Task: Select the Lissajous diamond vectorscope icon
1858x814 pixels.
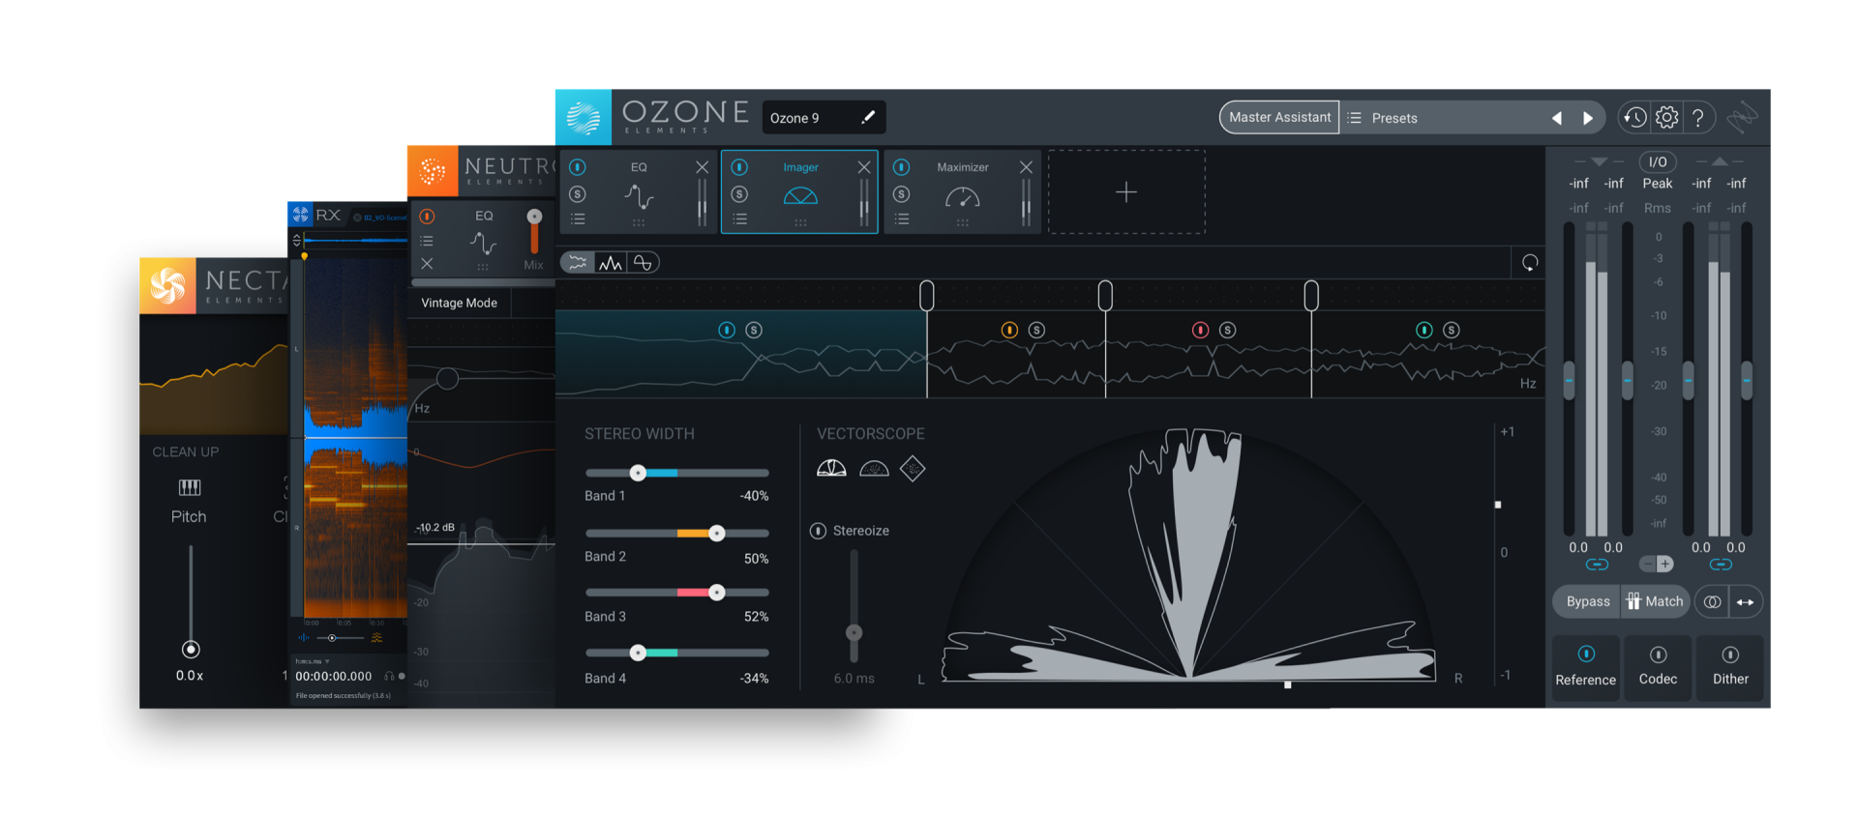Action: click(913, 469)
